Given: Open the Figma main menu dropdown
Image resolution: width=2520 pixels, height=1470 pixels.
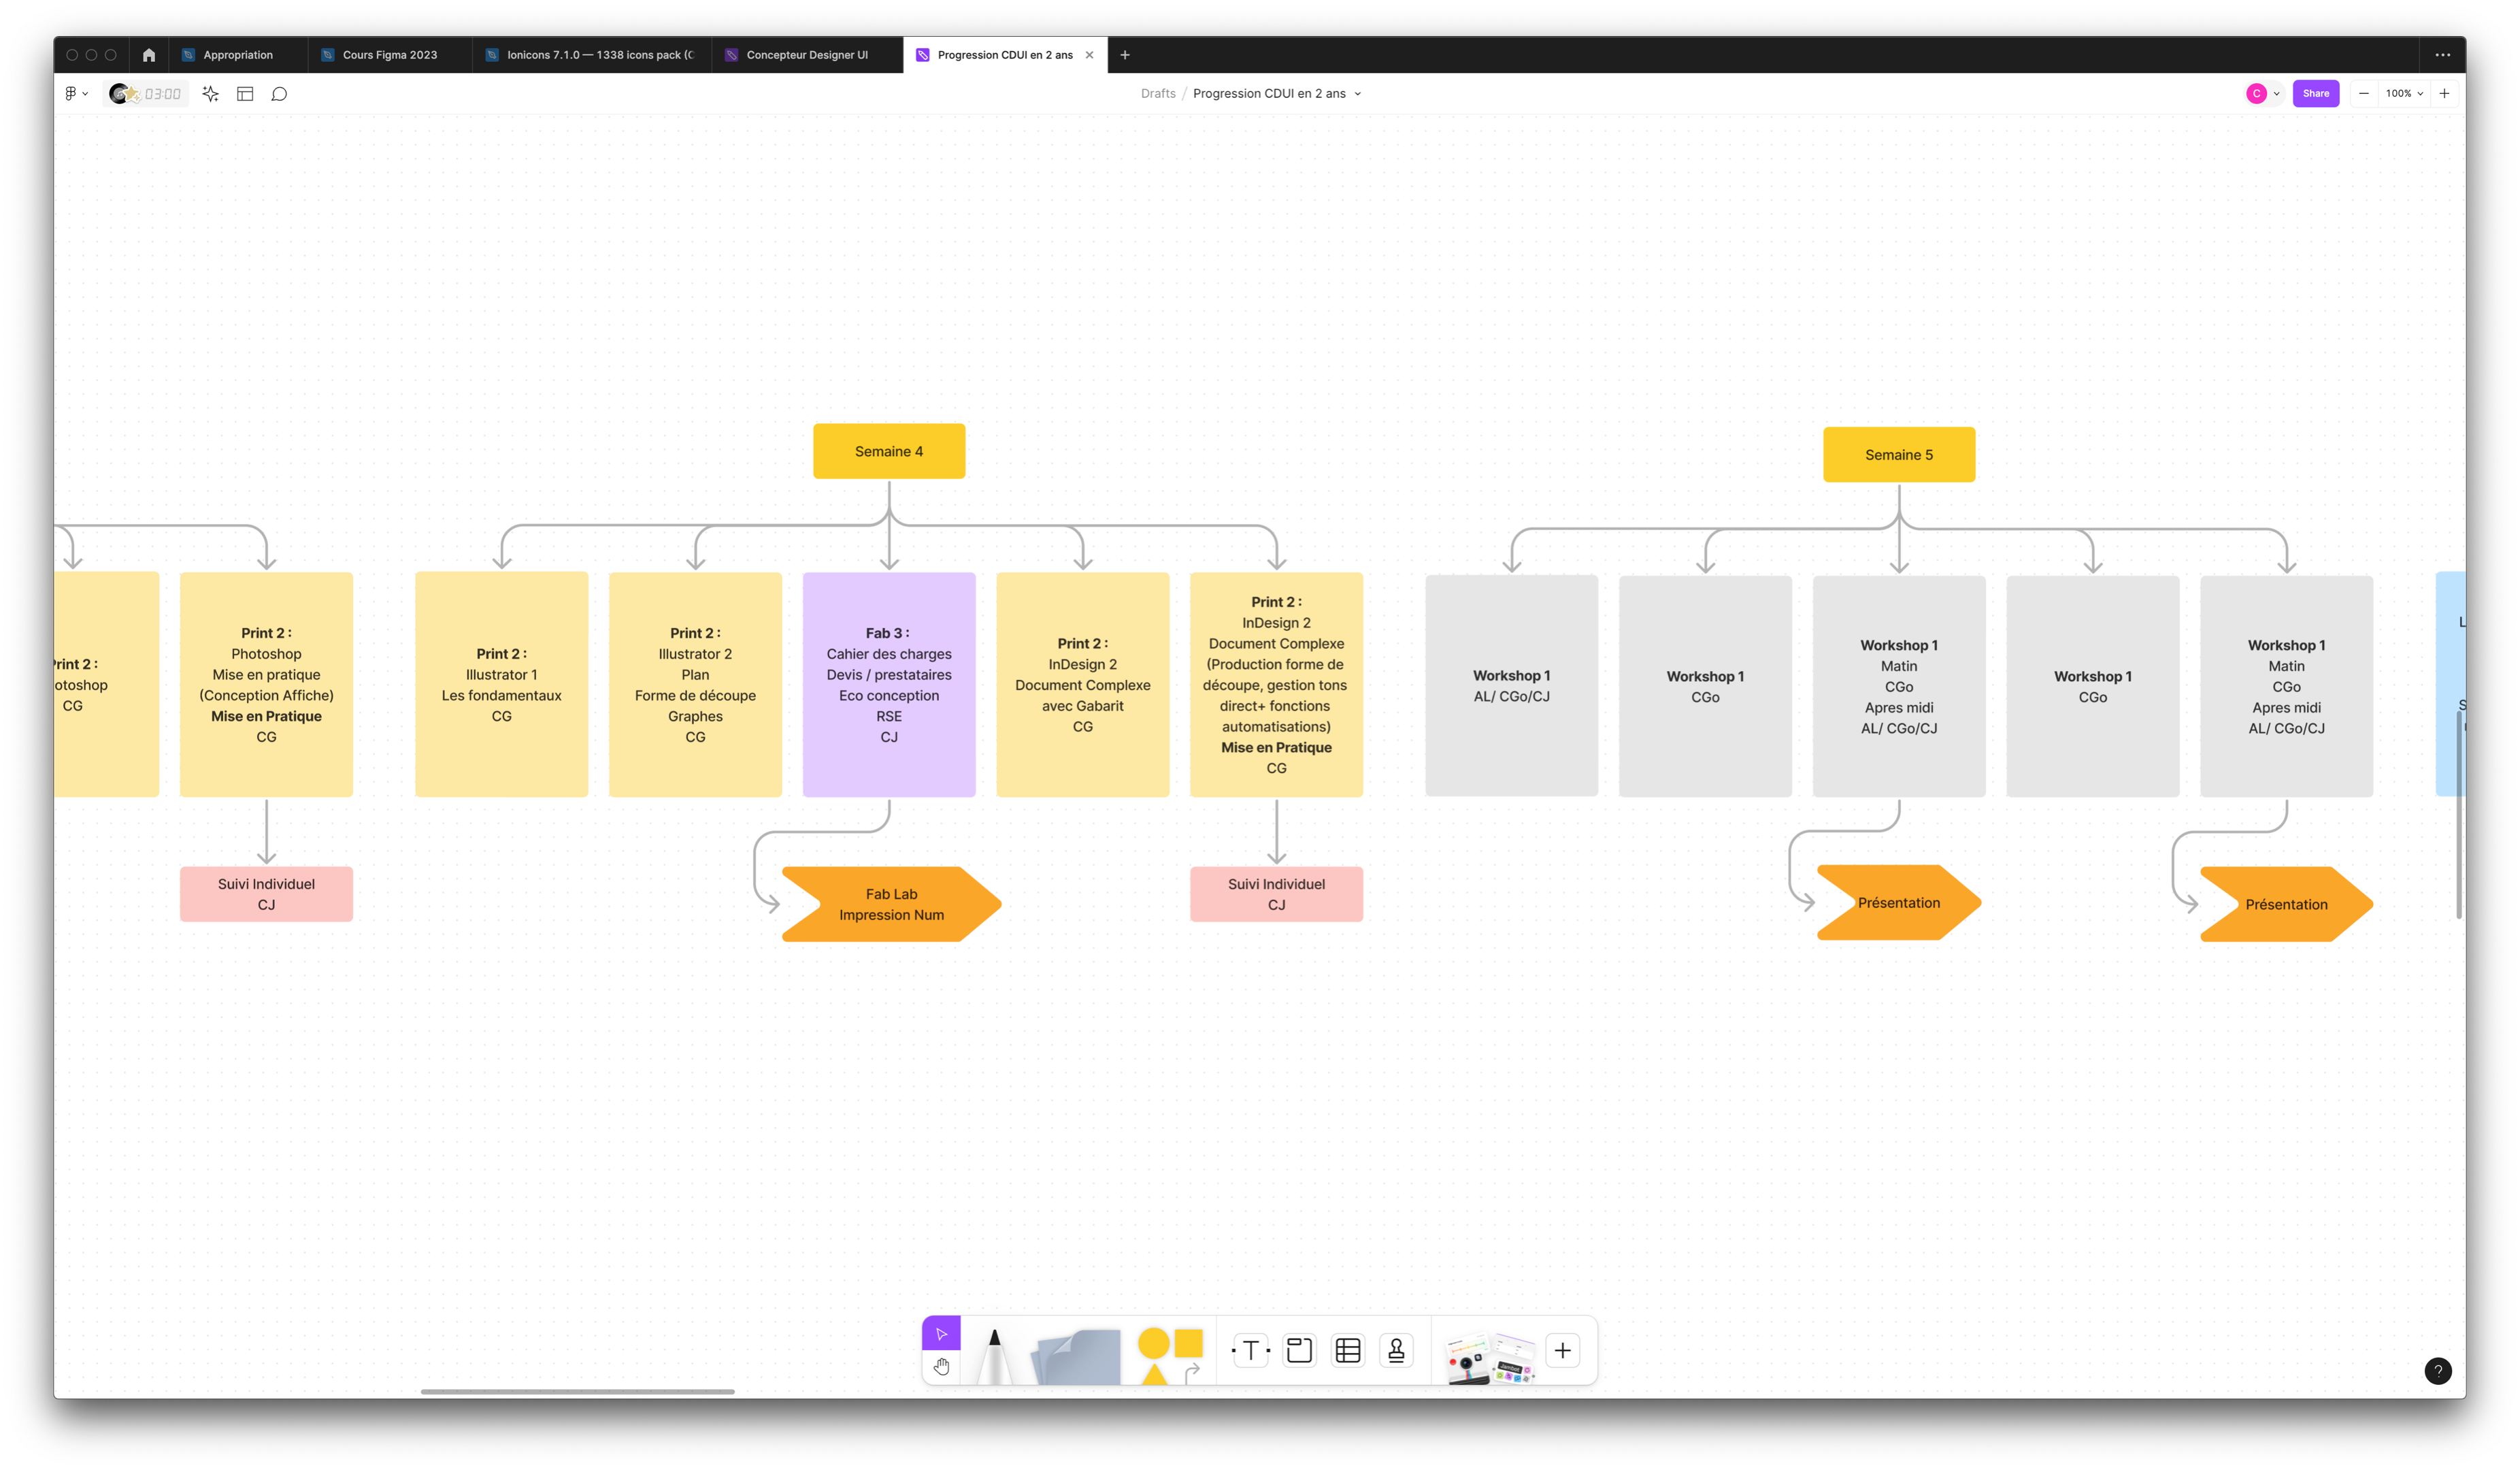Looking at the screenshot, I should click(76, 94).
